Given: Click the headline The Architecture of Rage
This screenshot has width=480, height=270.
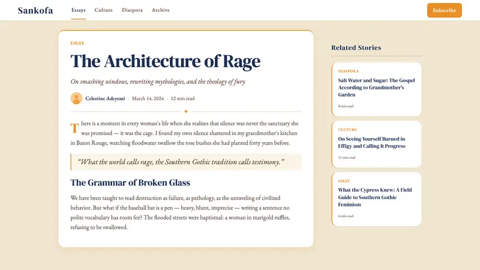Looking at the screenshot, I should pos(166,61).
